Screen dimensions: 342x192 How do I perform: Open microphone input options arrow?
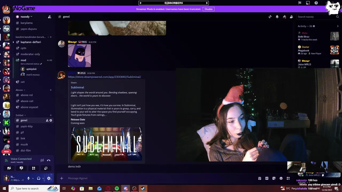(x=33, y=178)
